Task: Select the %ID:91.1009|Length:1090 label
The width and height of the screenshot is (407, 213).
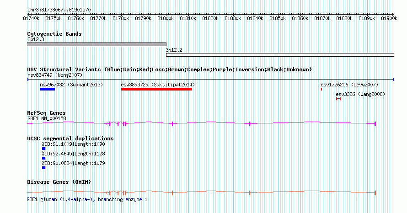Action: (74, 144)
